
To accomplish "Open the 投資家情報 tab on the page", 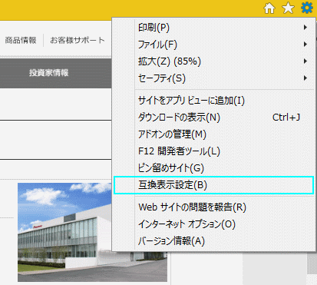I will pos(48,73).
